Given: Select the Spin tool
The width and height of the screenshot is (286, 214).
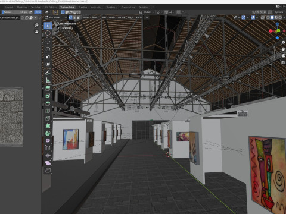Looking at the screenshot, I should click(x=48, y=133).
